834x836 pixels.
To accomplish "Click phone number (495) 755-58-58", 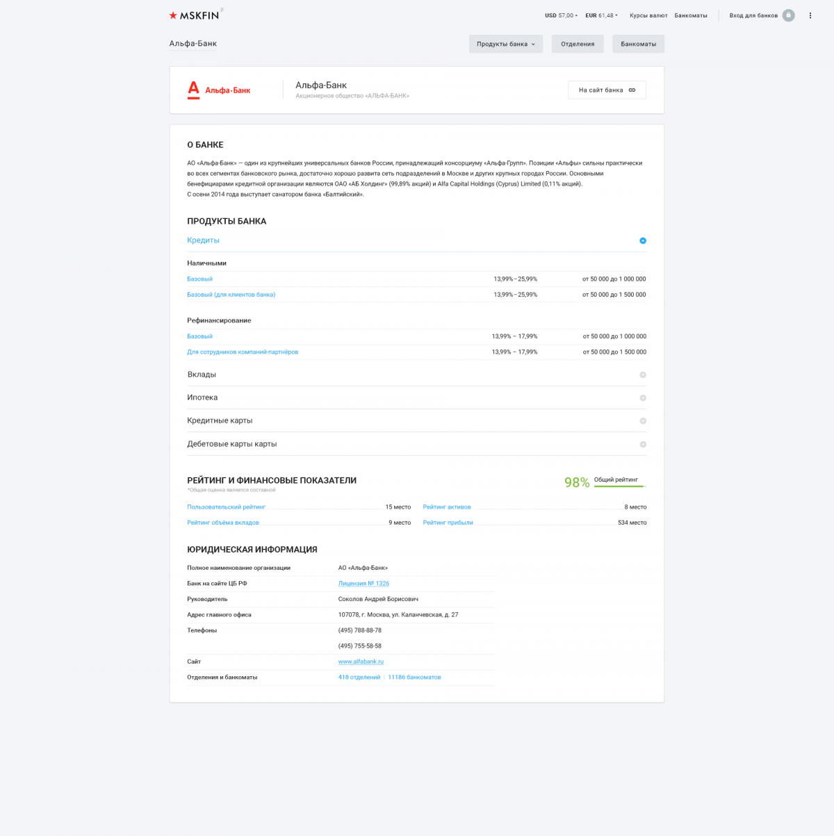I will (x=360, y=646).
